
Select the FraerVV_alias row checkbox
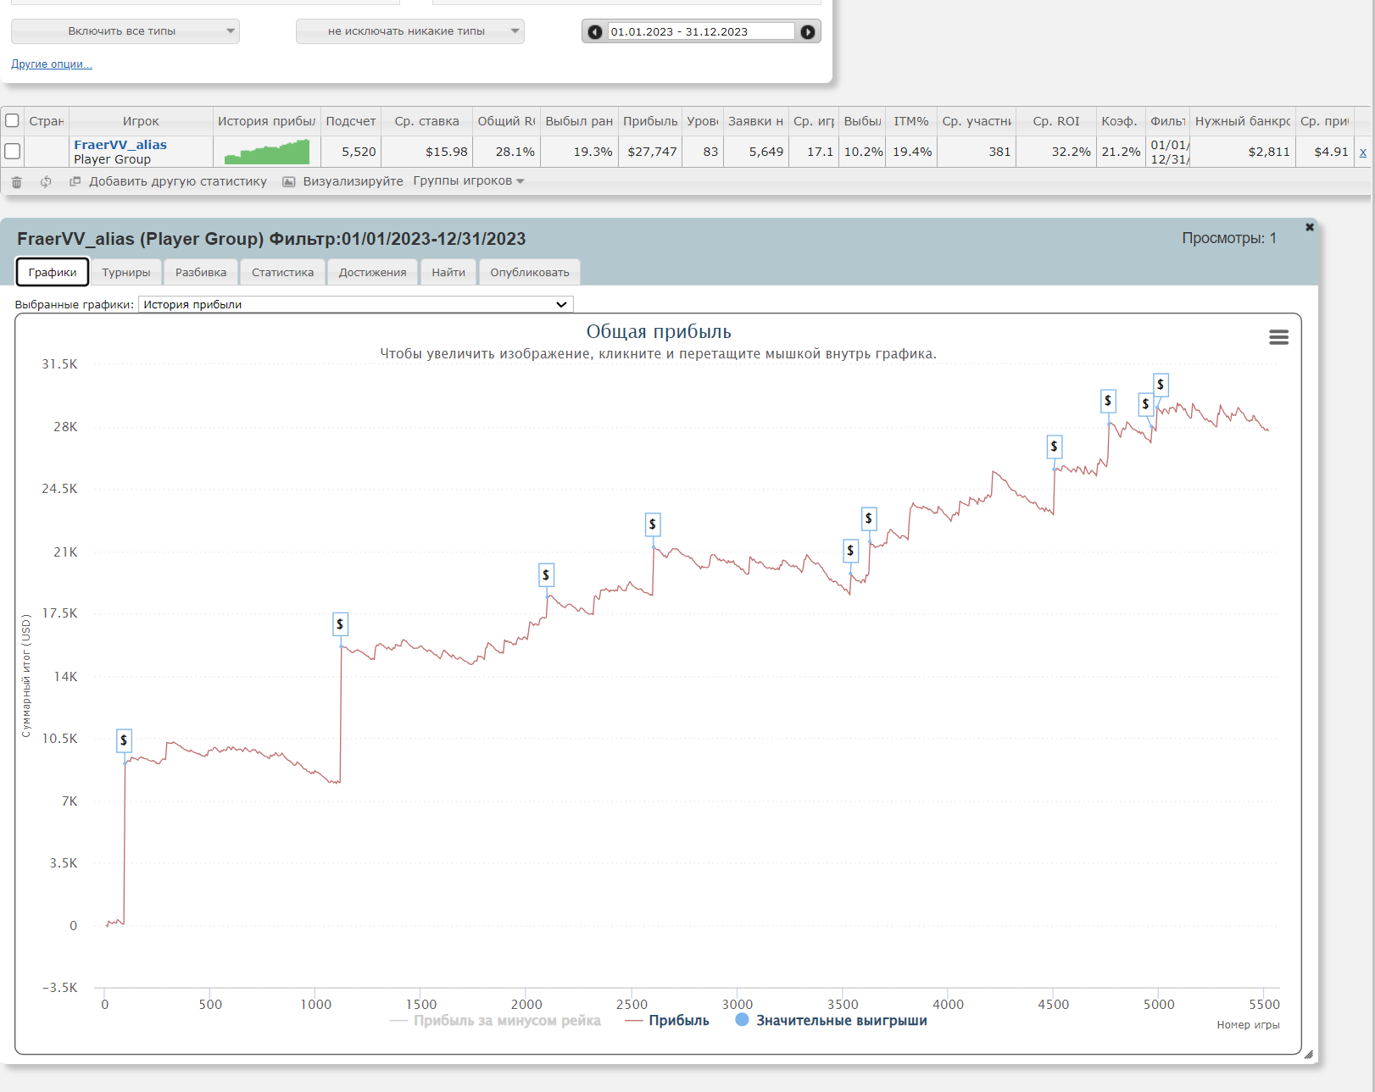coord(13,152)
